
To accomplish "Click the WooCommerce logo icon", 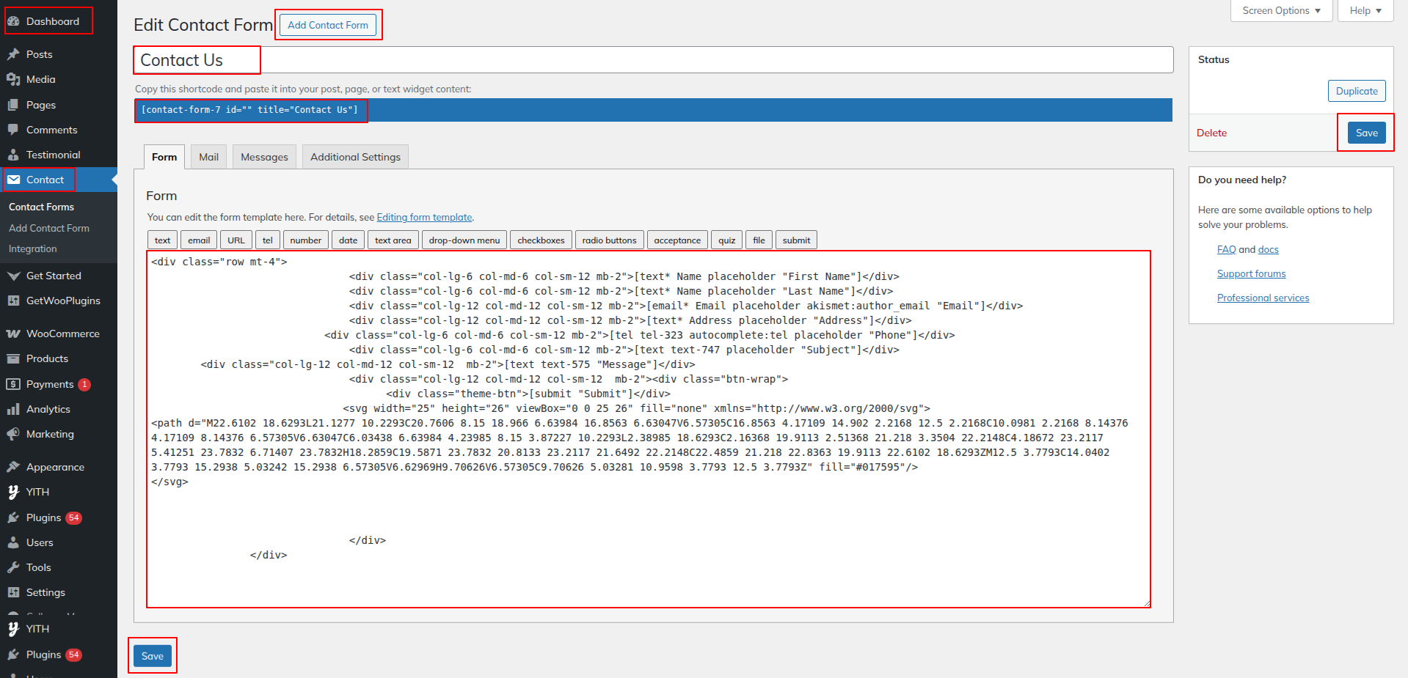I will 13,334.
